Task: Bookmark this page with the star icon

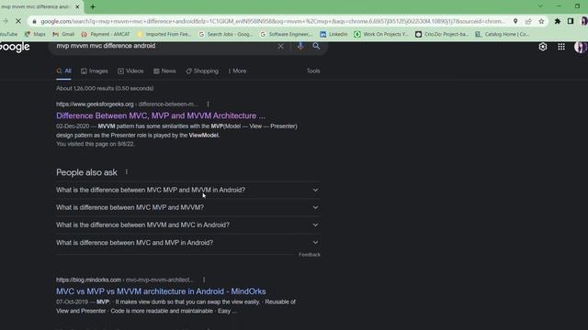Action: pos(541,21)
